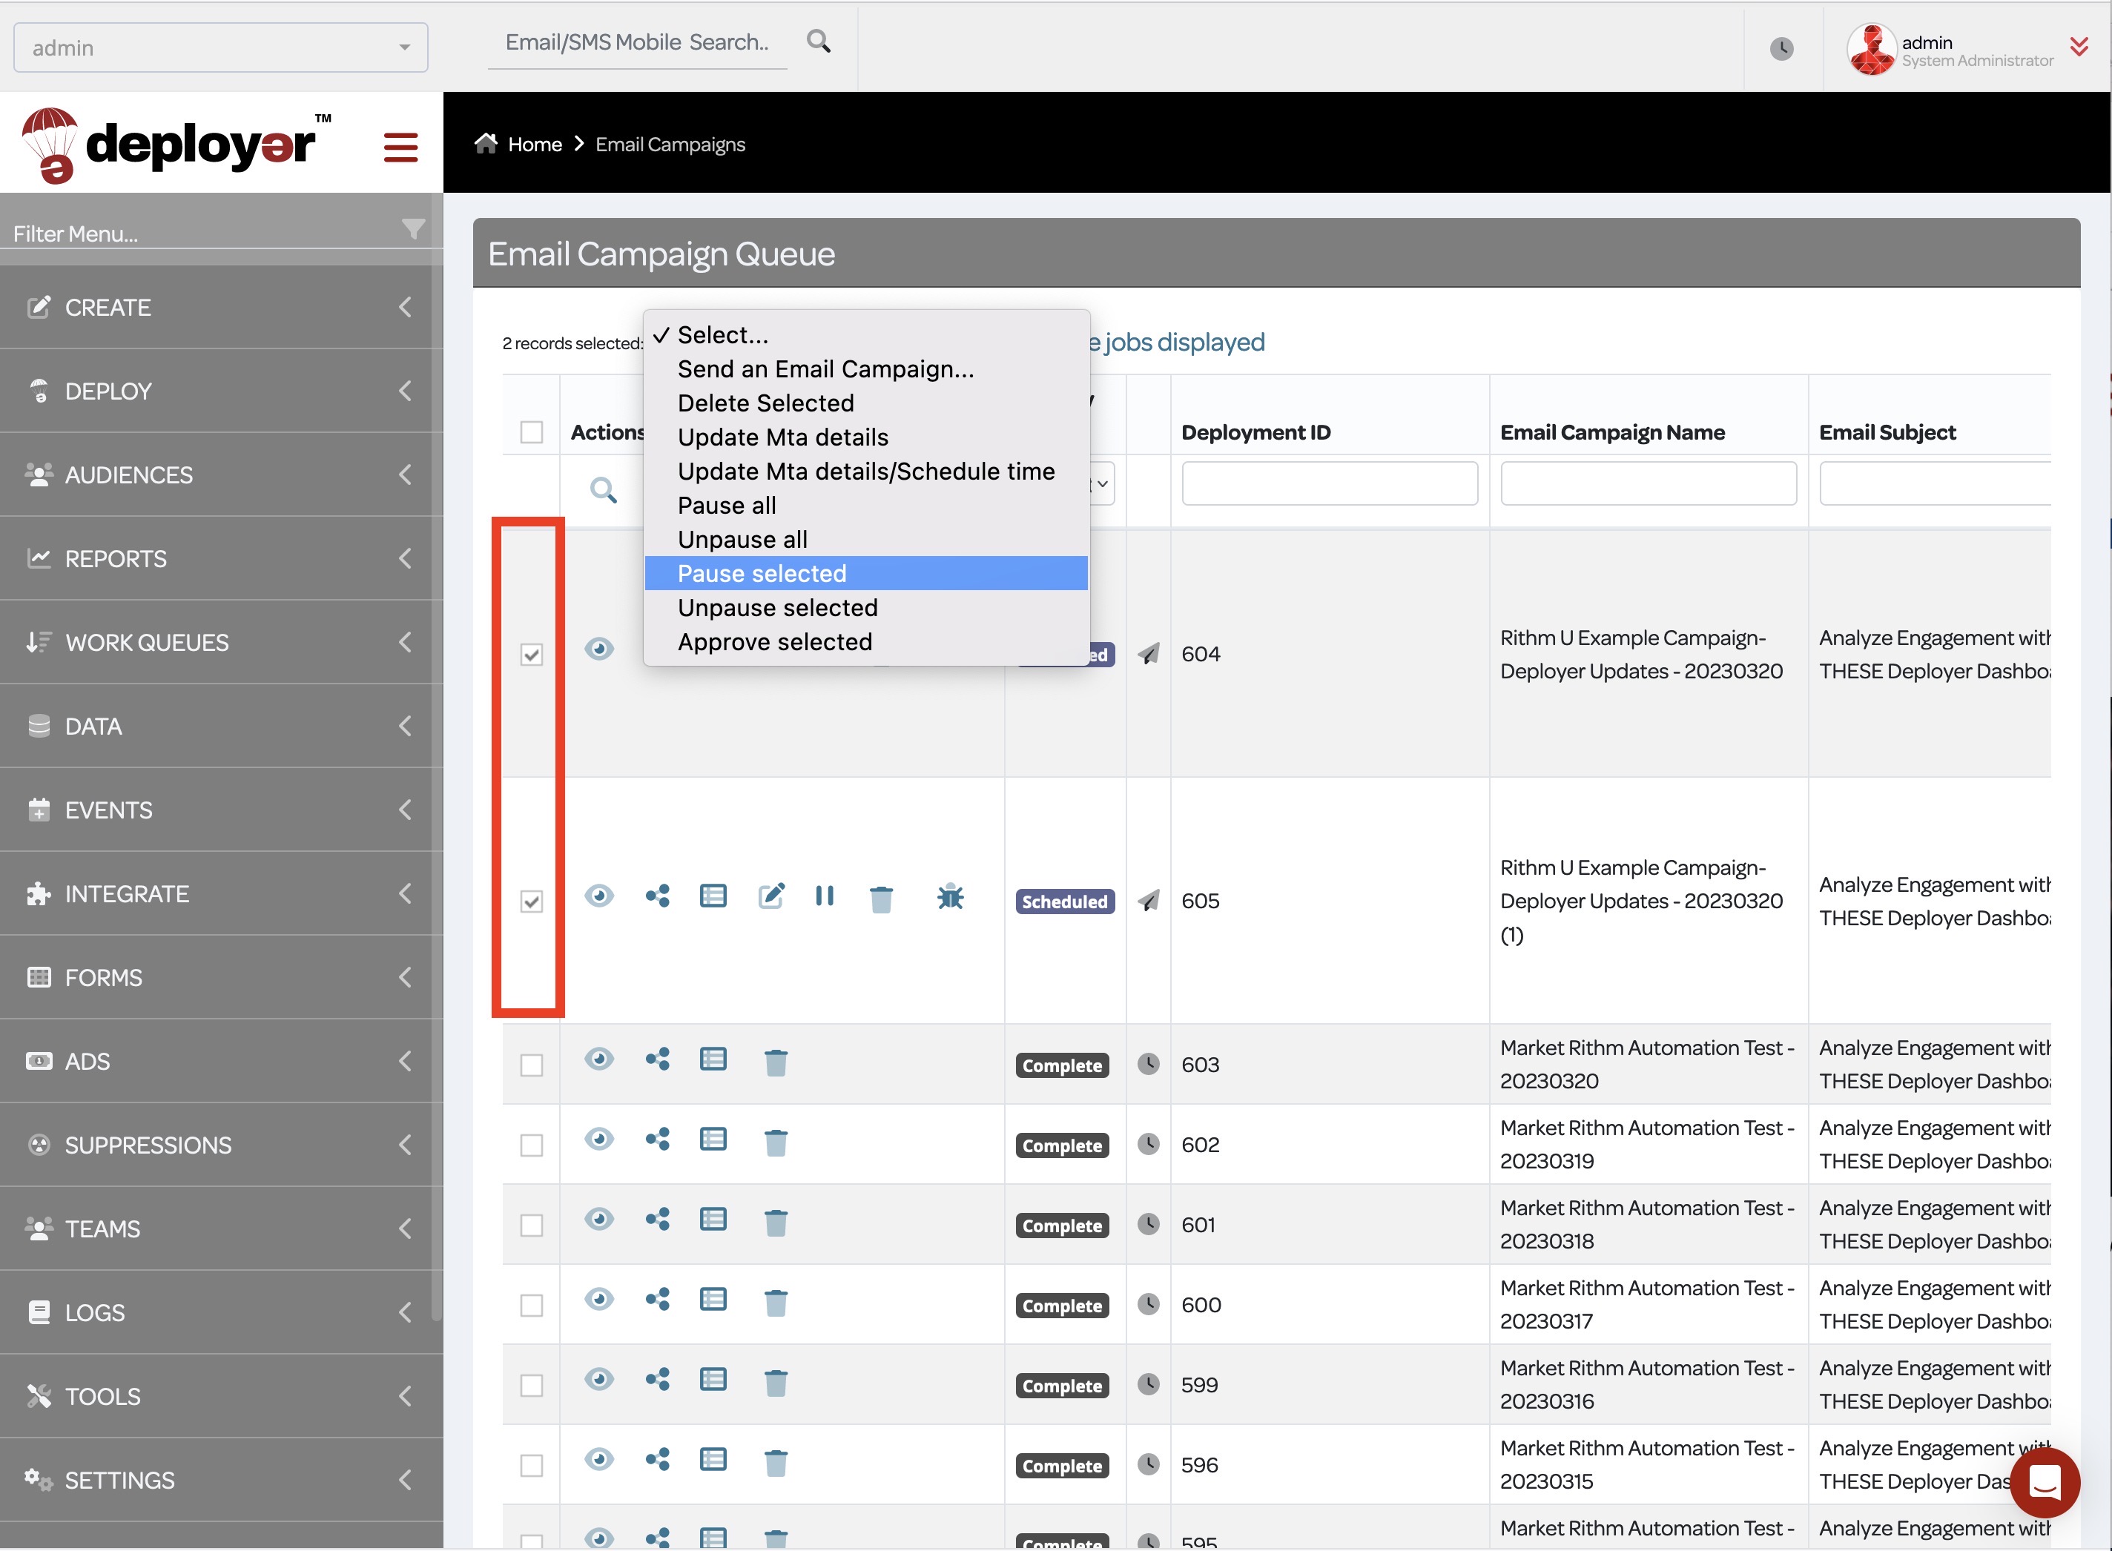Open details list icon for deployment 605

[x=713, y=896]
